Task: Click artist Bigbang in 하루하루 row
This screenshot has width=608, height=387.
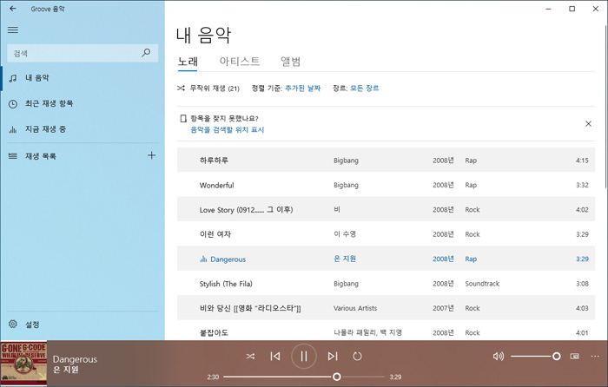Action: click(346, 161)
